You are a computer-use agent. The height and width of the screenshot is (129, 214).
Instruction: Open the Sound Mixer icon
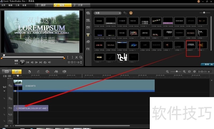tap(56, 71)
